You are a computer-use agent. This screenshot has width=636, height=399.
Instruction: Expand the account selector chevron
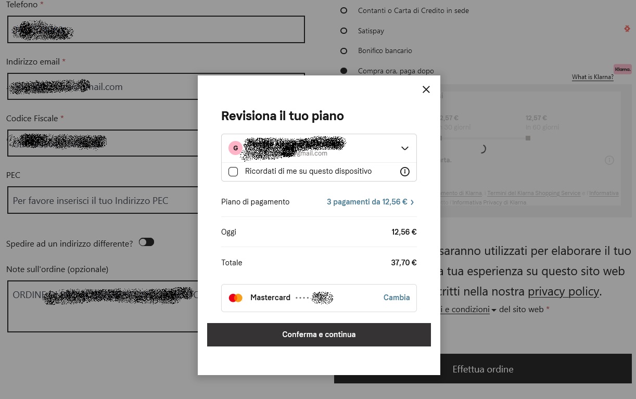coord(405,148)
